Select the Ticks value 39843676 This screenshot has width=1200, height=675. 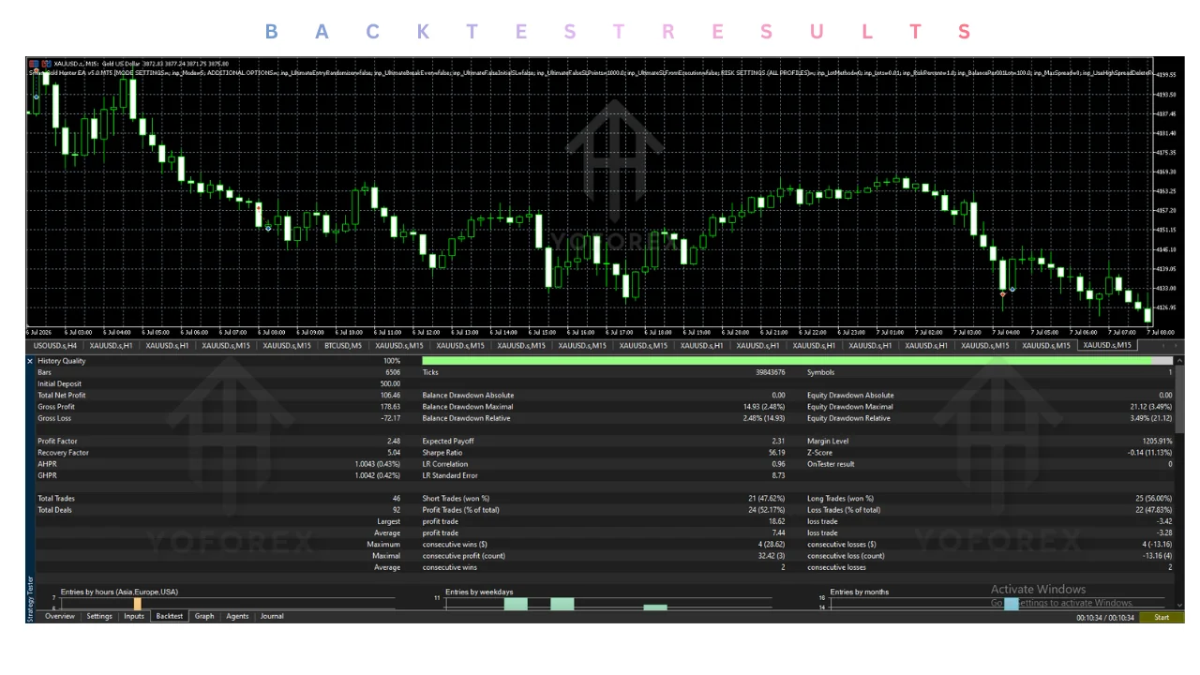pyautogui.click(x=770, y=372)
